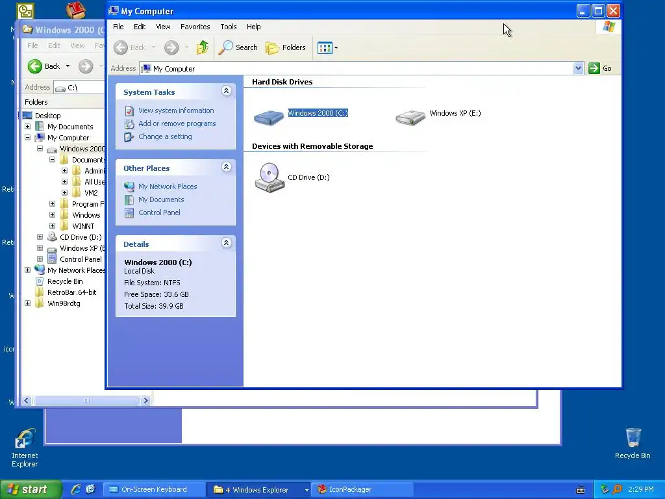Screen dimensions: 665x499
Task: Open the Help menu in My Computer
Action: (254, 27)
